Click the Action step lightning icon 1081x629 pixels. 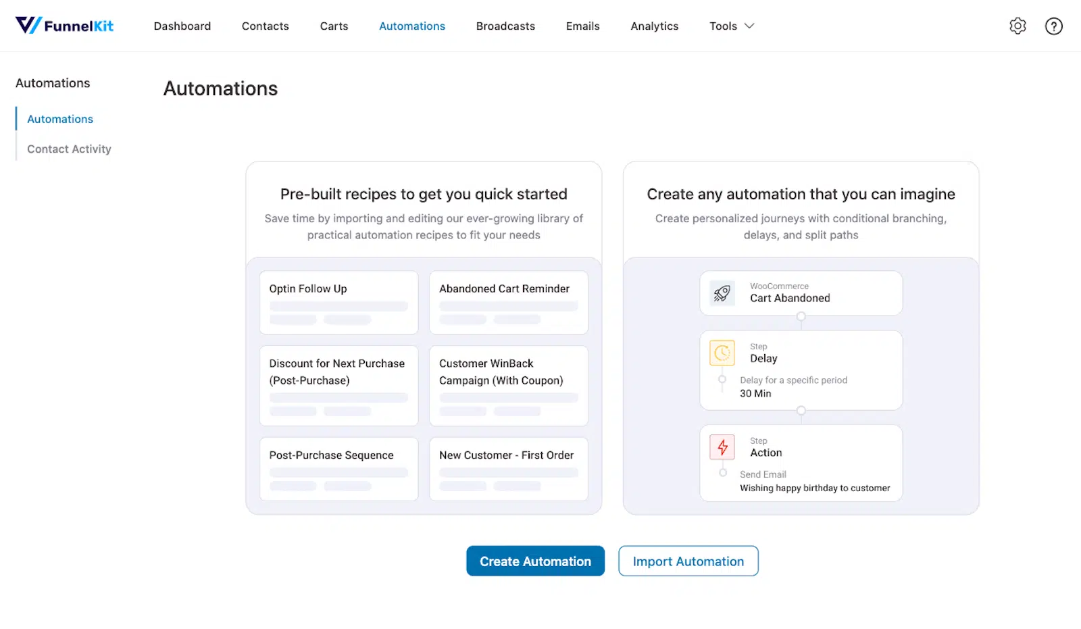pyautogui.click(x=722, y=447)
